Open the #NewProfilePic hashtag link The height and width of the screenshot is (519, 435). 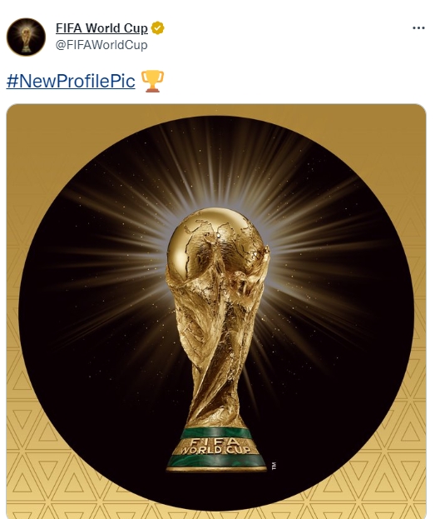71,81
